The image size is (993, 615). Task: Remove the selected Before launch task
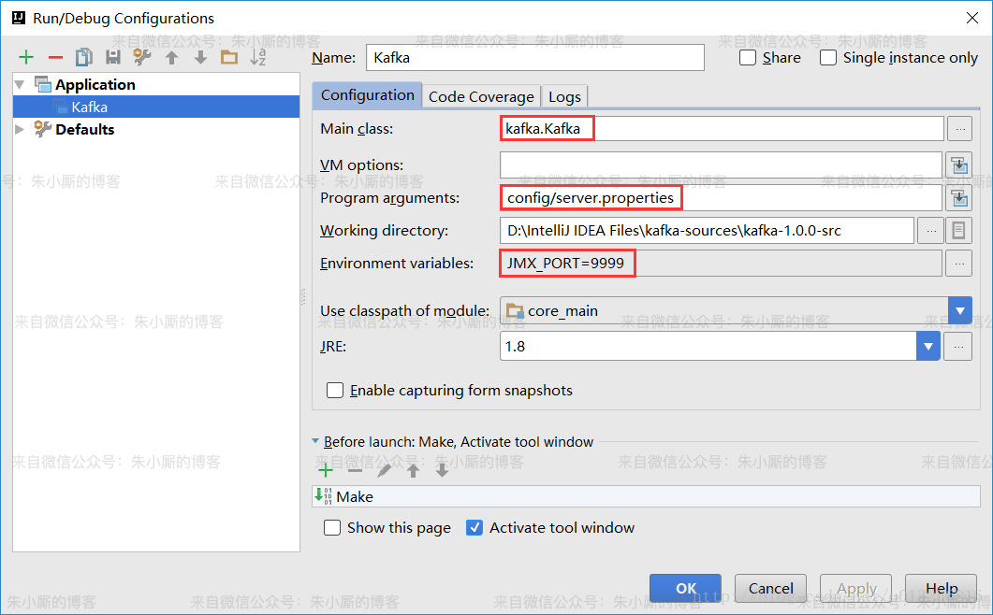(355, 470)
